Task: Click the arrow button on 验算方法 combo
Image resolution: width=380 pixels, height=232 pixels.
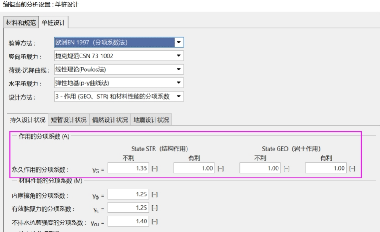Action: click(x=179, y=43)
